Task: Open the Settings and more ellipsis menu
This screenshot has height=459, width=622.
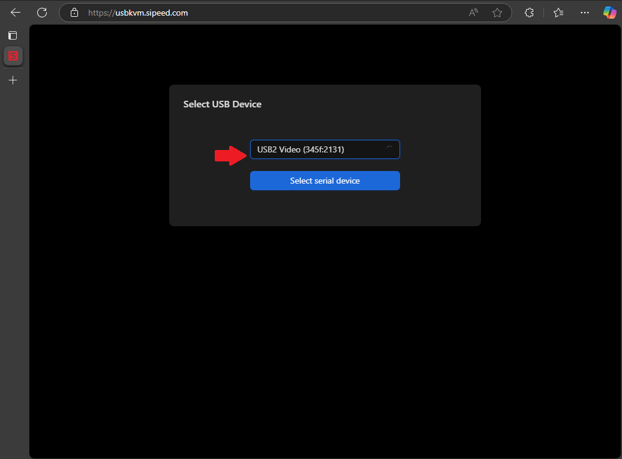Action: 585,13
